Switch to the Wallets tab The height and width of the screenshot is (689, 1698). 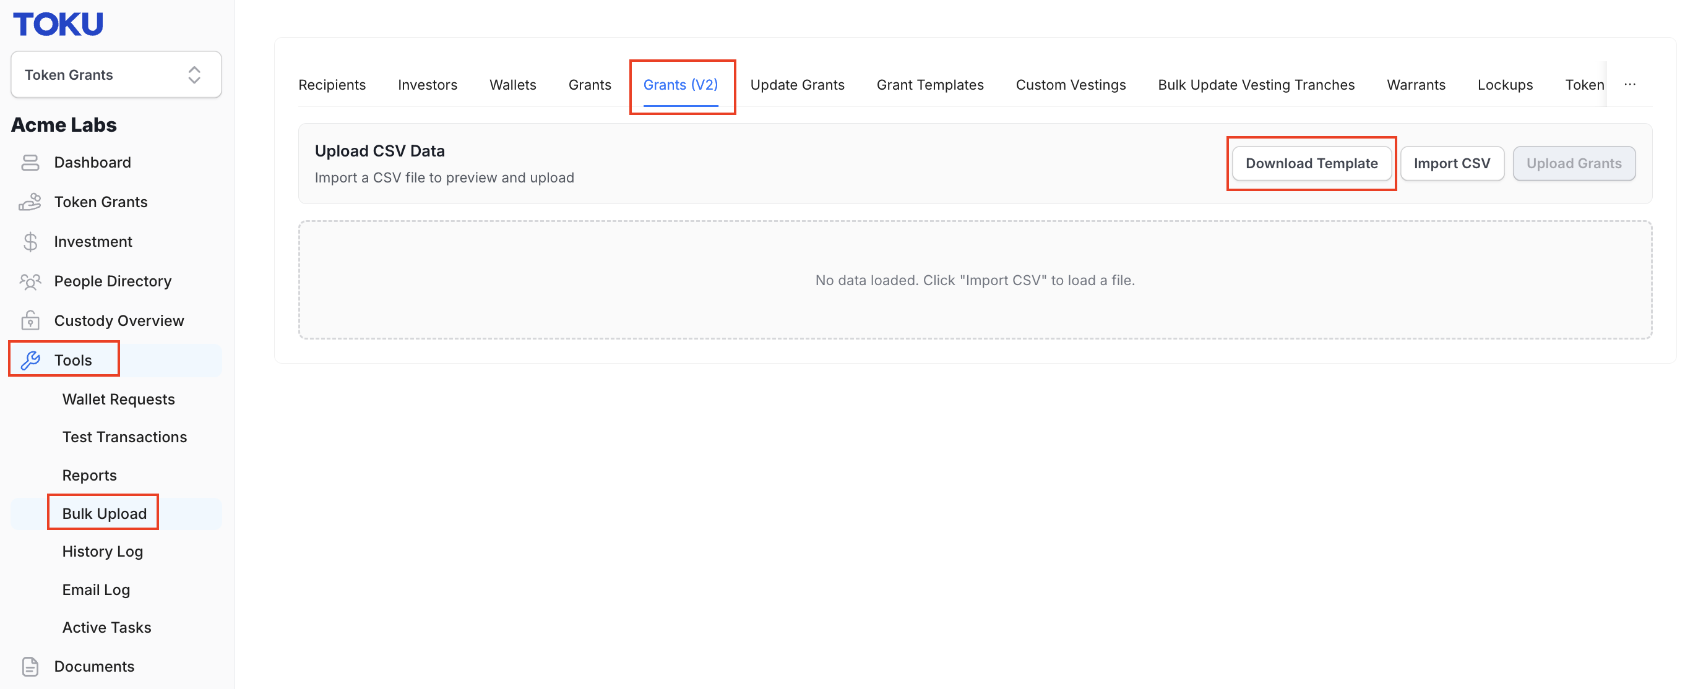pyautogui.click(x=513, y=85)
